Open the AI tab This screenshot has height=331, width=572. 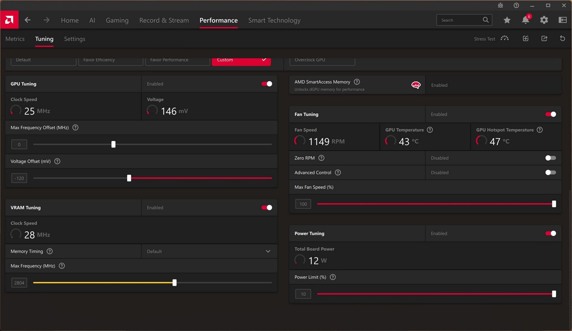coord(92,20)
